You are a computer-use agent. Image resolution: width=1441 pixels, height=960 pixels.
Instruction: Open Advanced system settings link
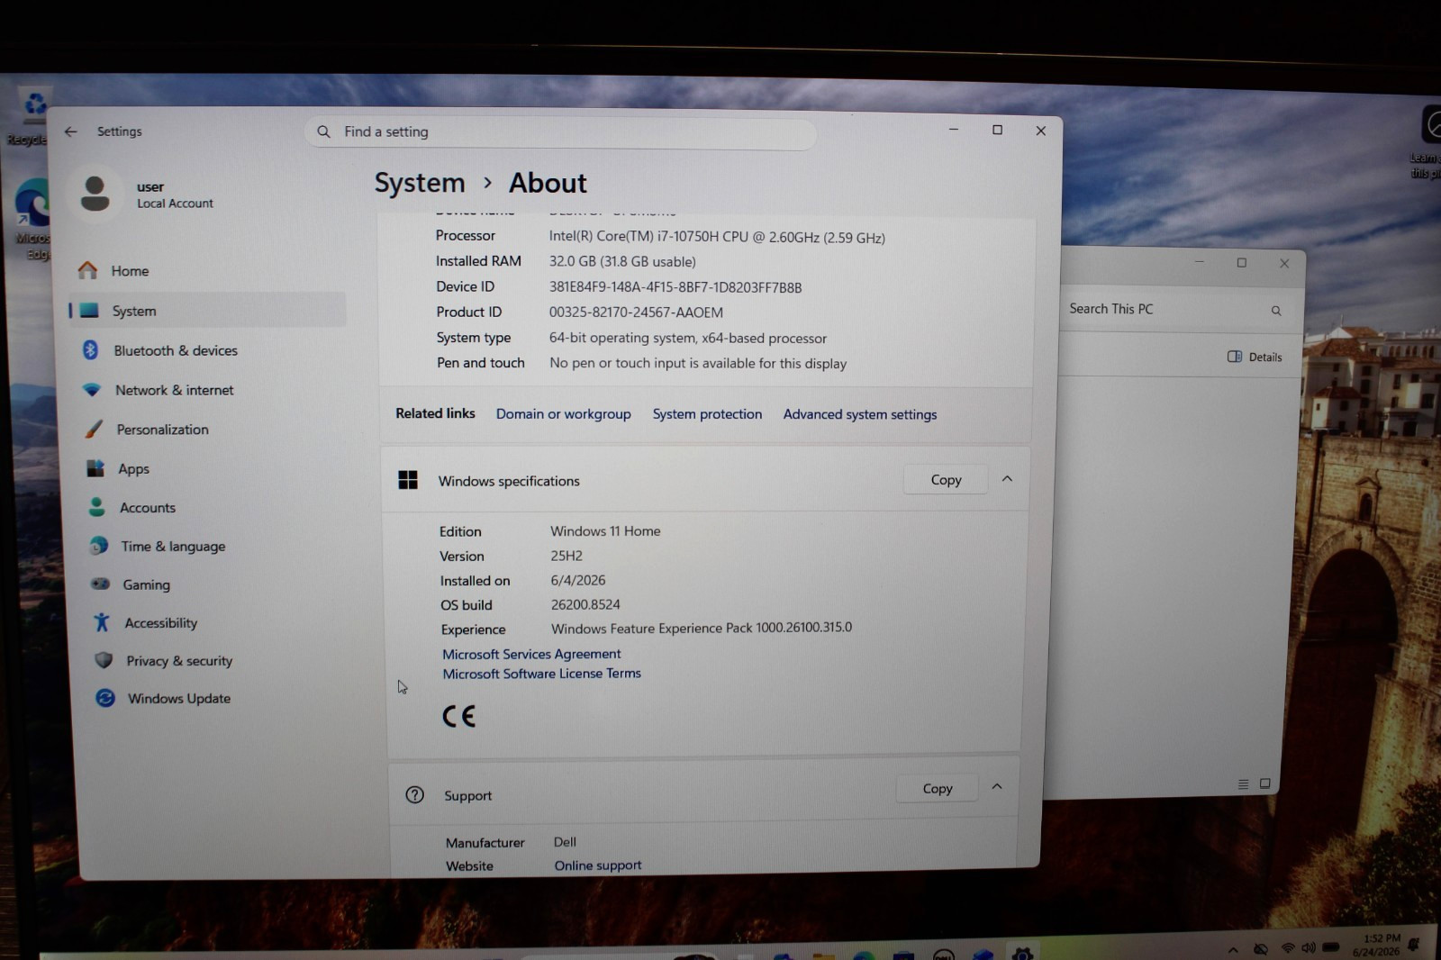[860, 414]
